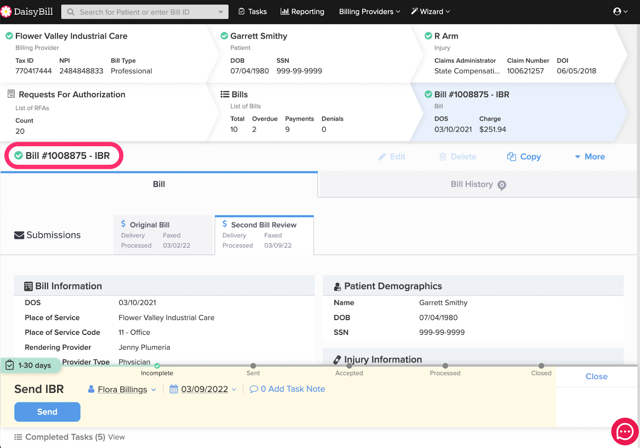Click the Accepted progress step marker

[x=349, y=366]
